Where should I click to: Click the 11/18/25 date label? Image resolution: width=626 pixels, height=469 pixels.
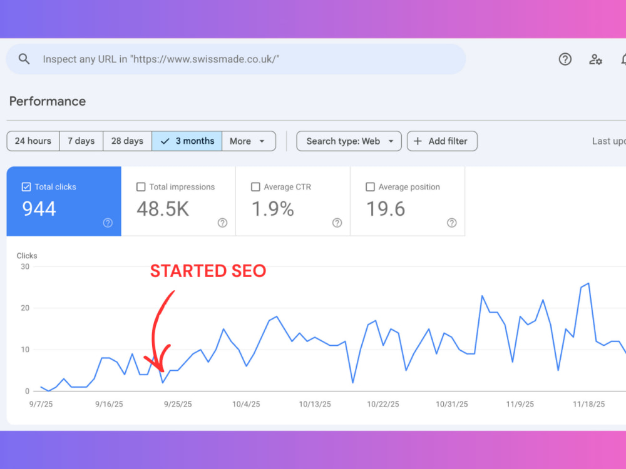point(588,404)
